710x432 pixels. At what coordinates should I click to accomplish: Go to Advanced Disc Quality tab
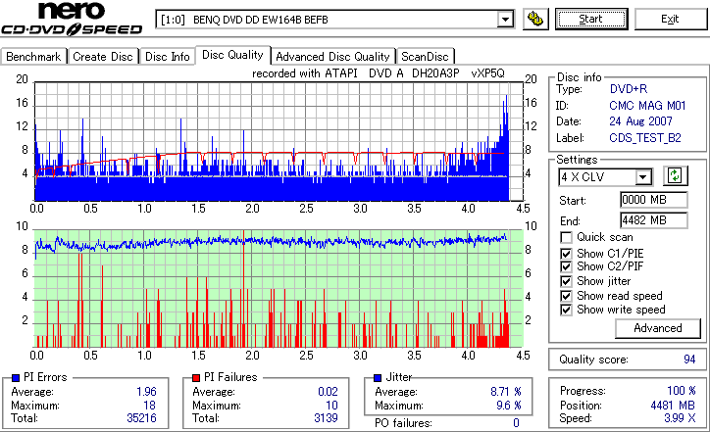click(x=332, y=57)
